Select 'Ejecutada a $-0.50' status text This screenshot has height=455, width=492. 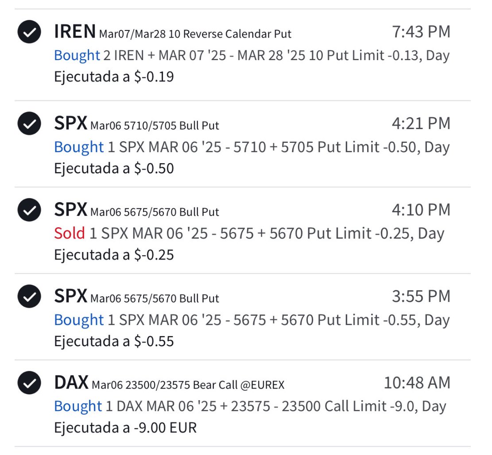114,168
